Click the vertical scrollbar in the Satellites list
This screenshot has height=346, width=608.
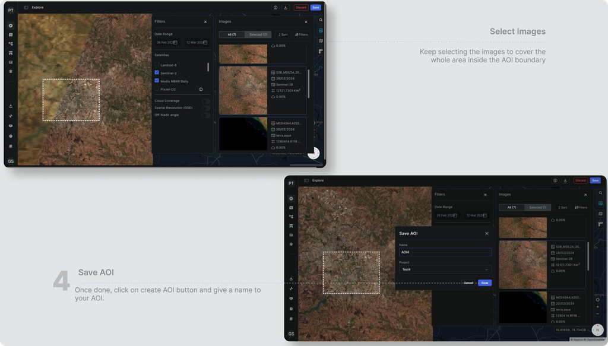click(x=208, y=67)
